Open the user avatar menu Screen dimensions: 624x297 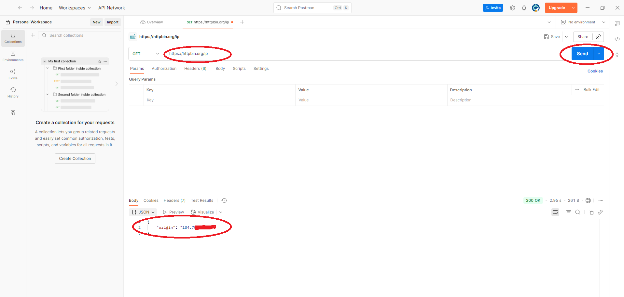click(536, 8)
